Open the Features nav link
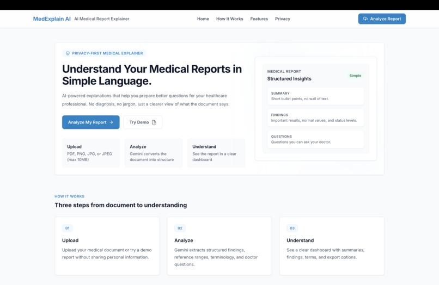This screenshot has width=439, height=285. [259, 18]
